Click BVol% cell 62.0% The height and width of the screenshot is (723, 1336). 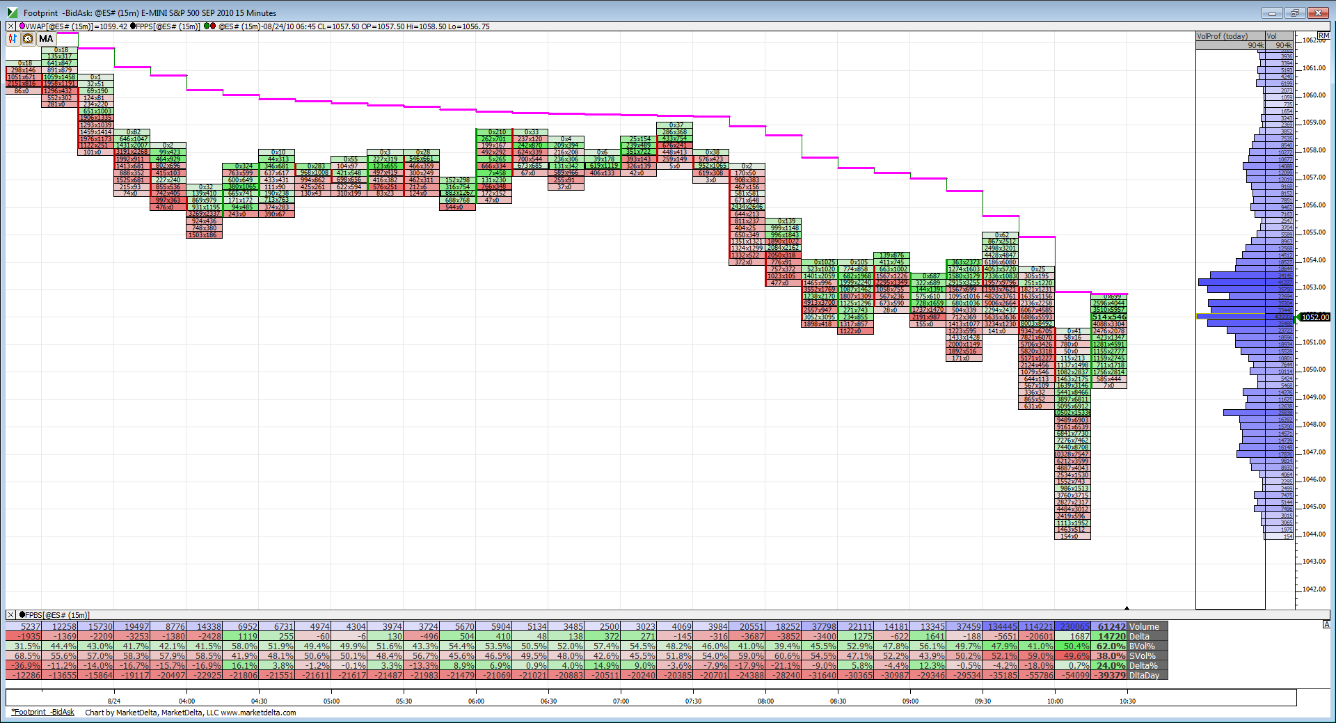coord(1110,646)
